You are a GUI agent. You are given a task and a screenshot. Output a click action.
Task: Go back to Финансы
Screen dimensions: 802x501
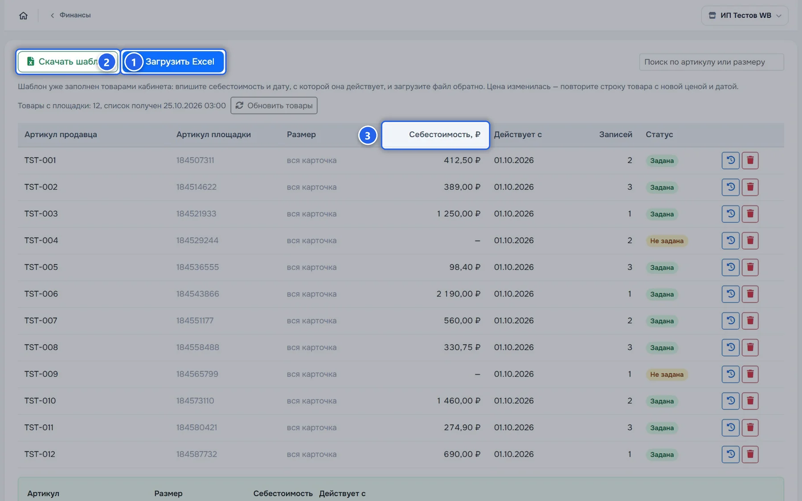[70, 15]
